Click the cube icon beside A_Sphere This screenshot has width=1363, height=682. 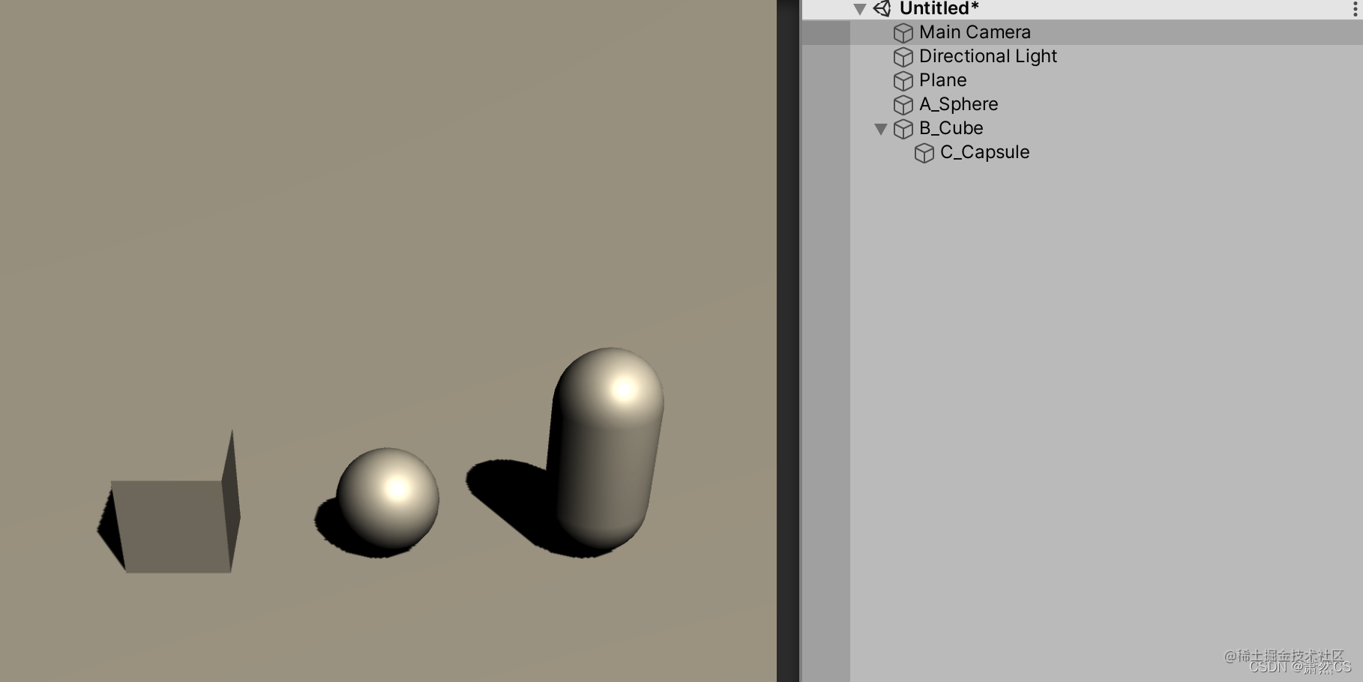(903, 104)
